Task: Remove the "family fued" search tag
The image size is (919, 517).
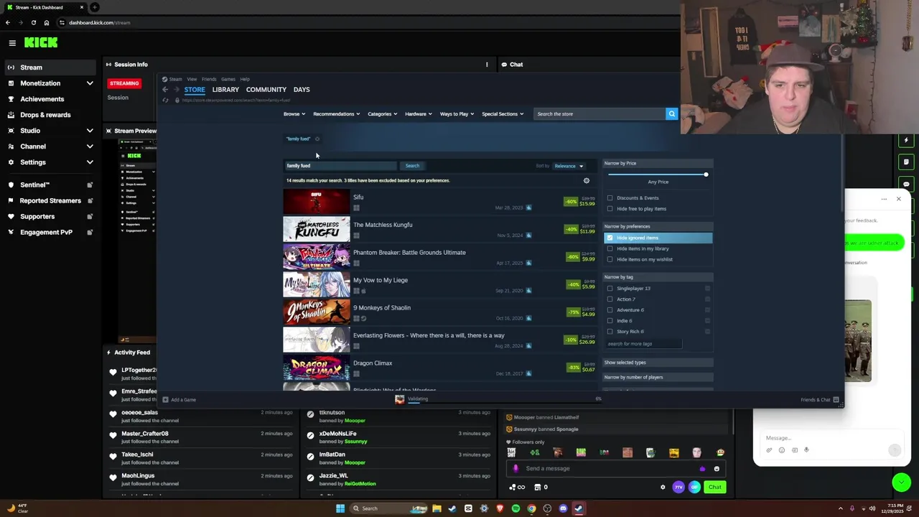Action: [317, 139]
